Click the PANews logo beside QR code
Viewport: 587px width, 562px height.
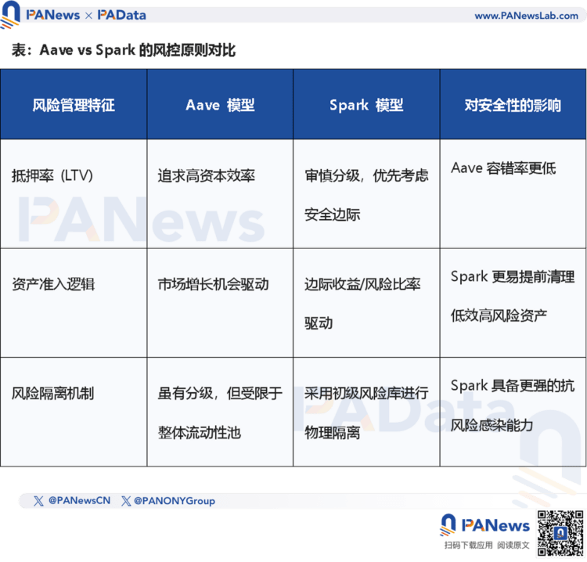pos(486,525)
